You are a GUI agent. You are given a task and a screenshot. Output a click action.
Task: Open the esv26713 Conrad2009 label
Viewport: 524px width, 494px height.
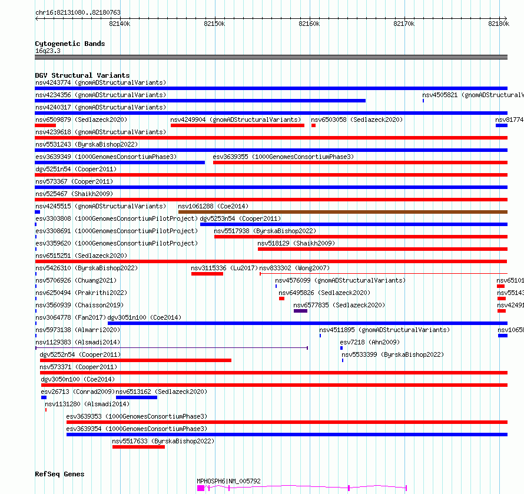[78, 392]
